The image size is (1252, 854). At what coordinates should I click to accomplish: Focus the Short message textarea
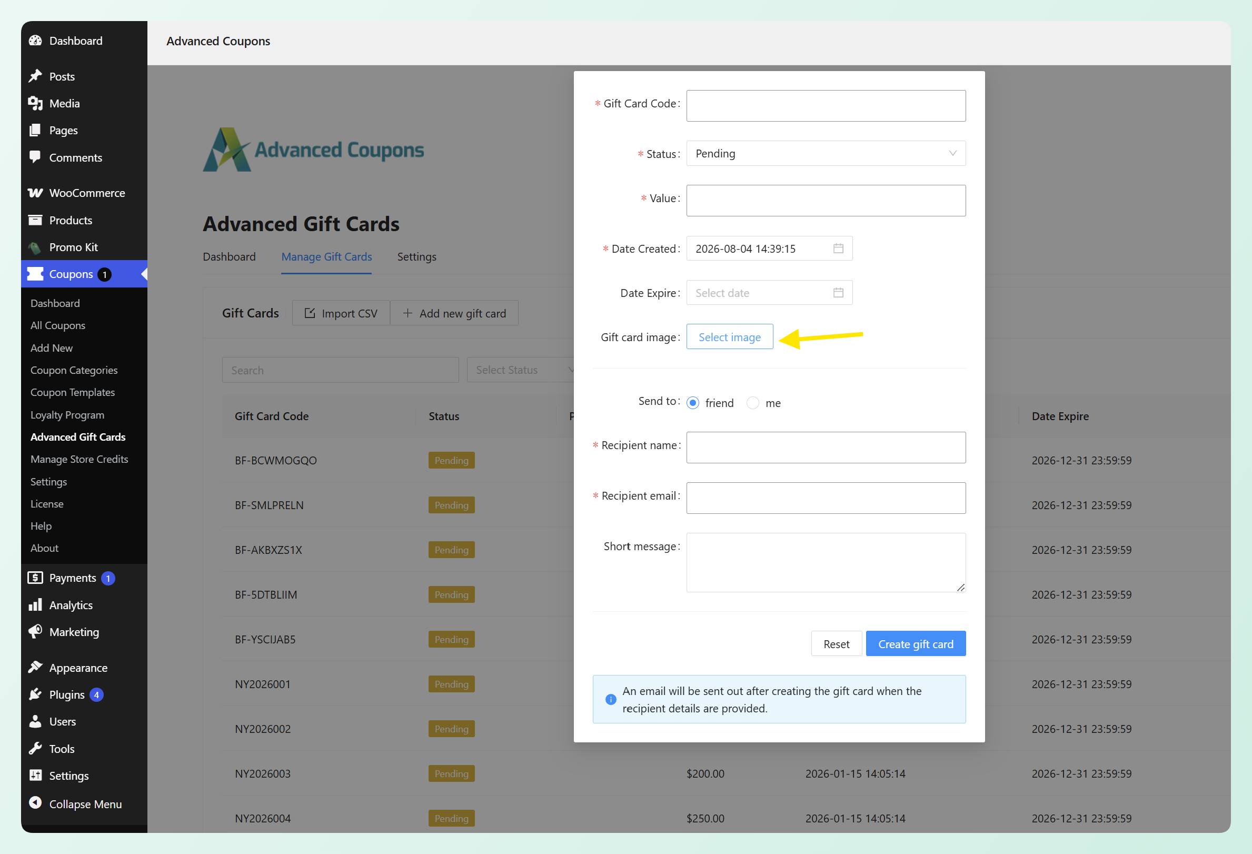[x=826, y=562]
